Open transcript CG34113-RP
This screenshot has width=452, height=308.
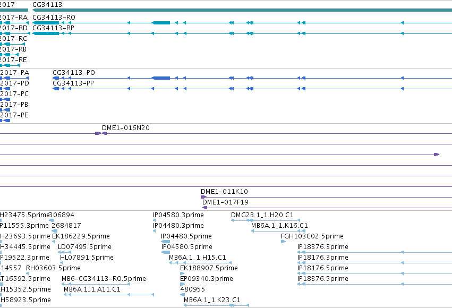pos(53,28)
